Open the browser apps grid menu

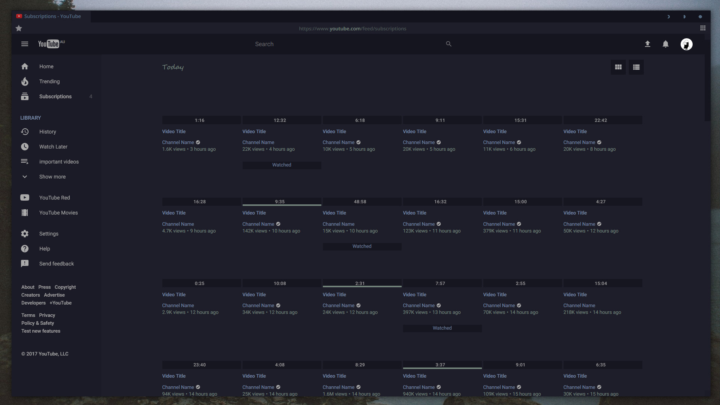click(703, 28)
